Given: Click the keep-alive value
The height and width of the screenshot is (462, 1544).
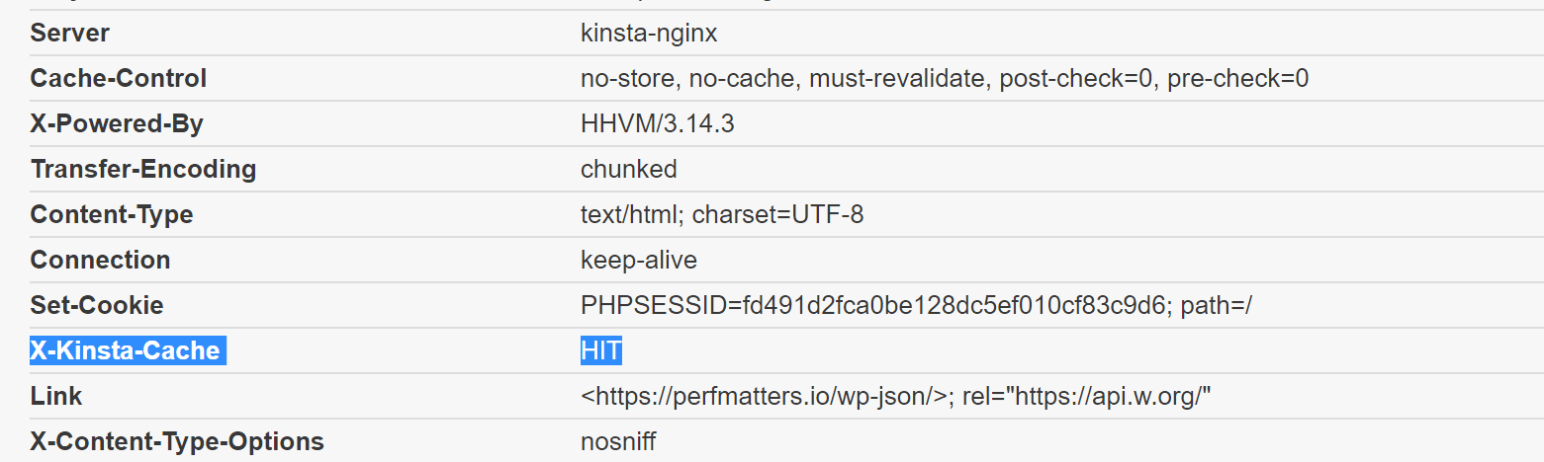Looking at the screenshot, I should tap(639, 261).
